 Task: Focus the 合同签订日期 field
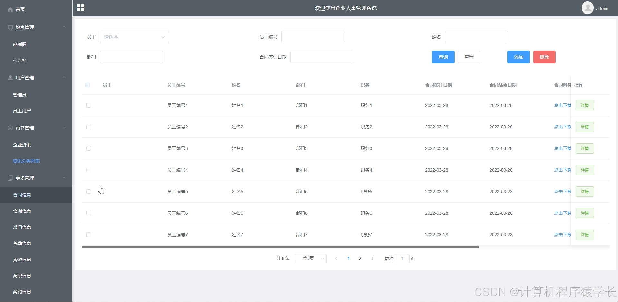[x=322, y=57]
